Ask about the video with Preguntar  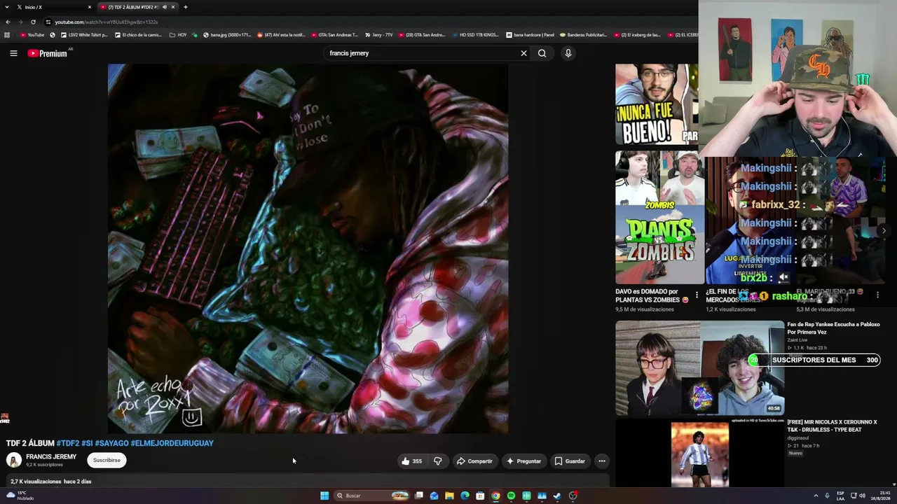pos(523,461)
